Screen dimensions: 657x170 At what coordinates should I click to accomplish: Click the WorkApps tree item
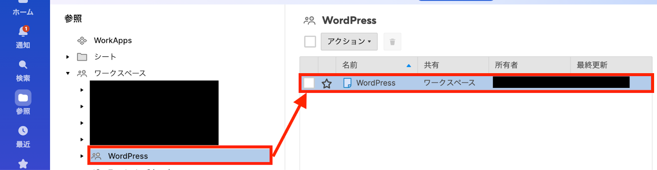click(x=113, y=40)
